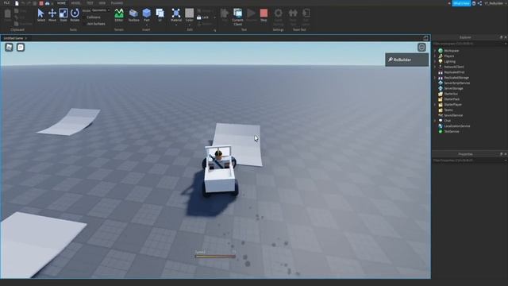Select TestService in Explorer

click(452, 131)
